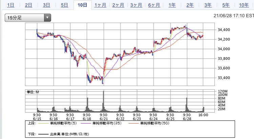254x139 pixels.
Task: Click the 6/24 date axis label
Action: 153,119
